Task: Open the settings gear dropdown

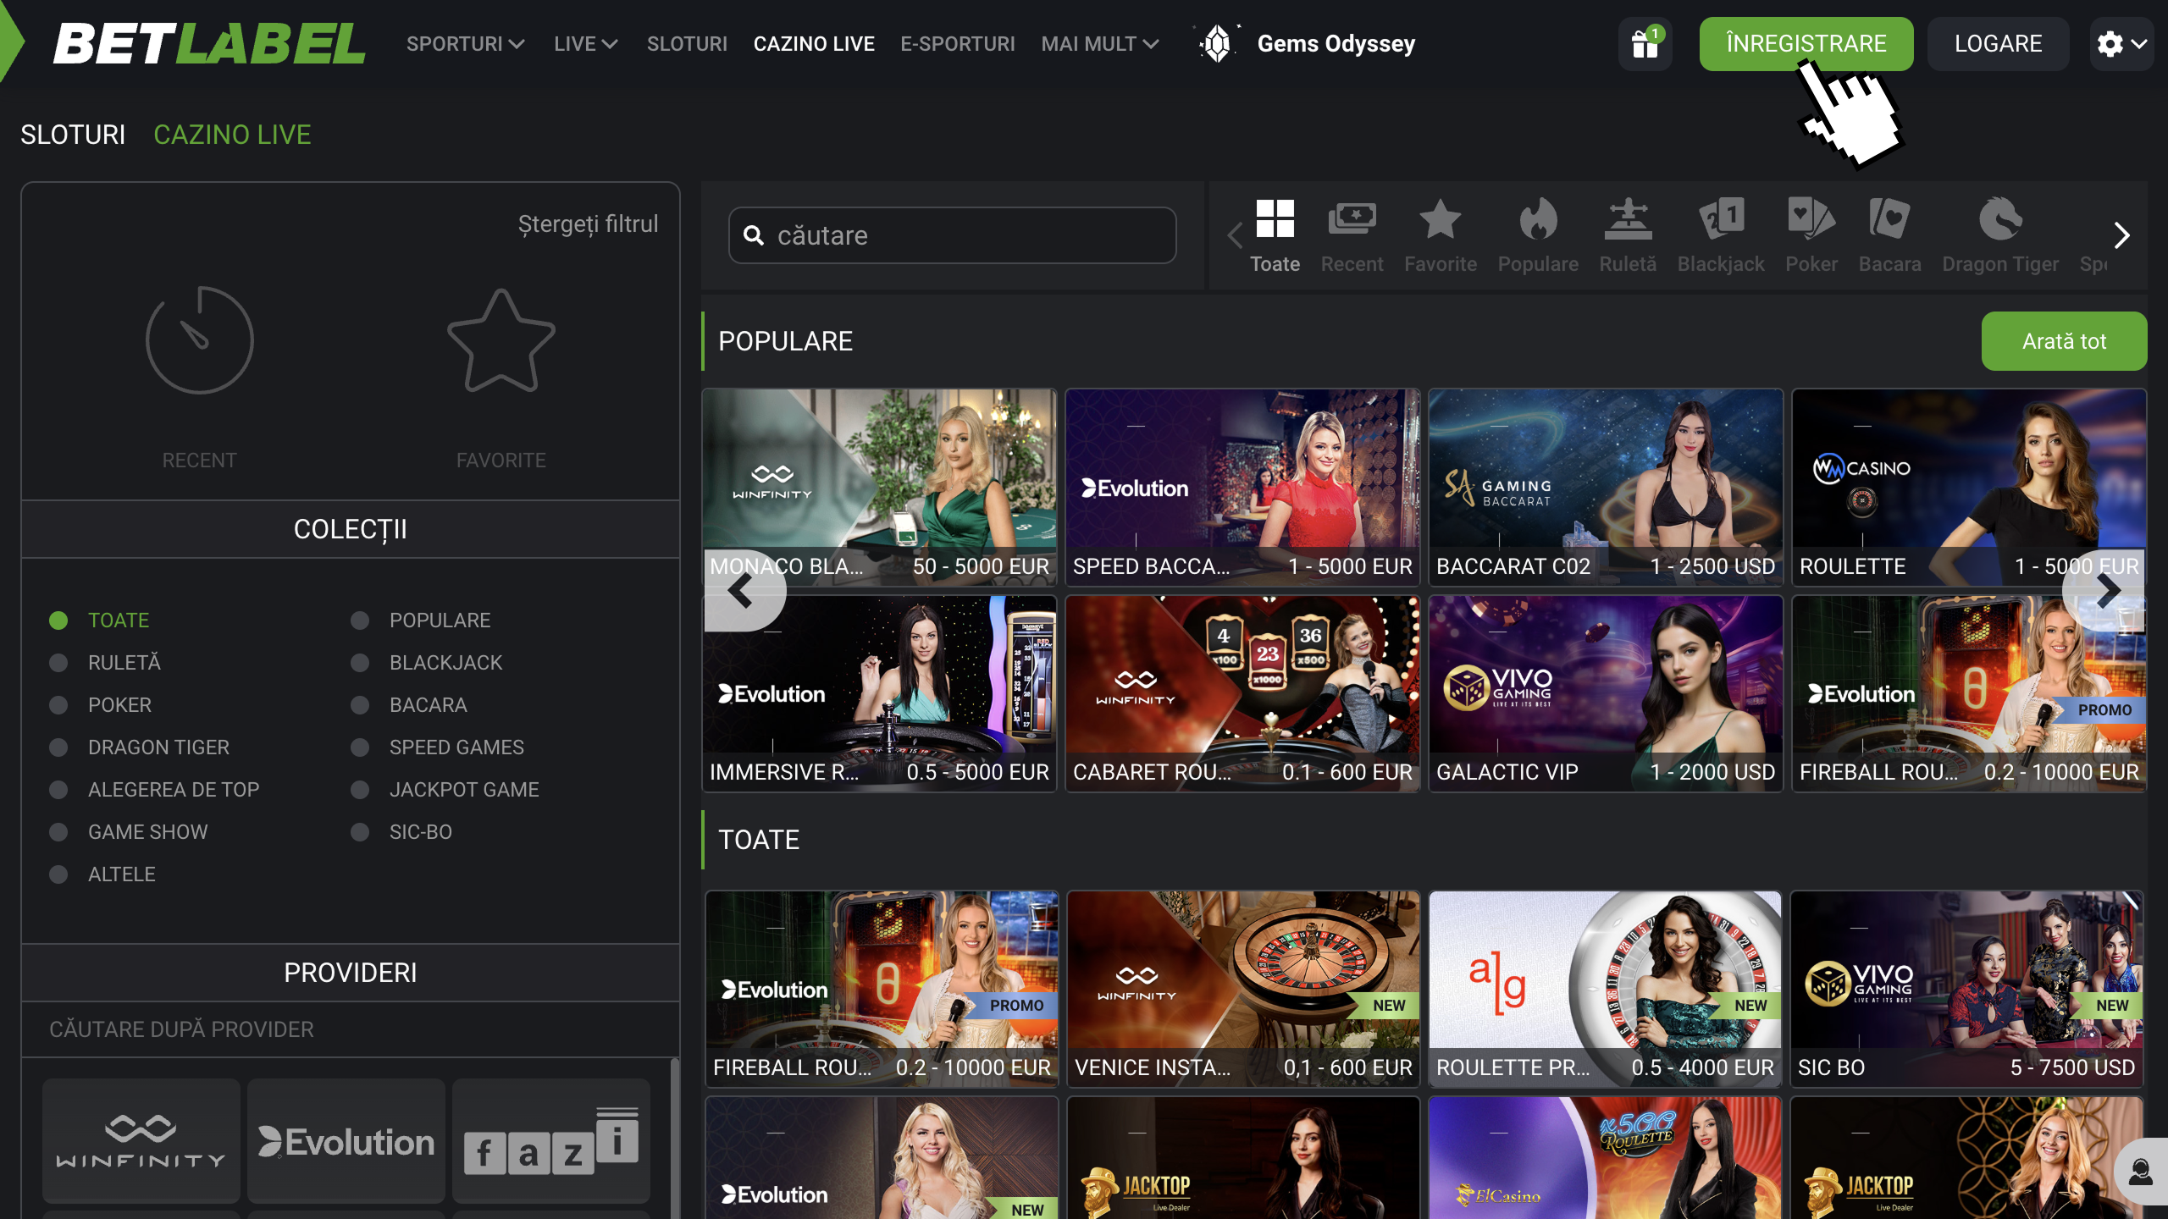Action: (x=2121, y=44)
